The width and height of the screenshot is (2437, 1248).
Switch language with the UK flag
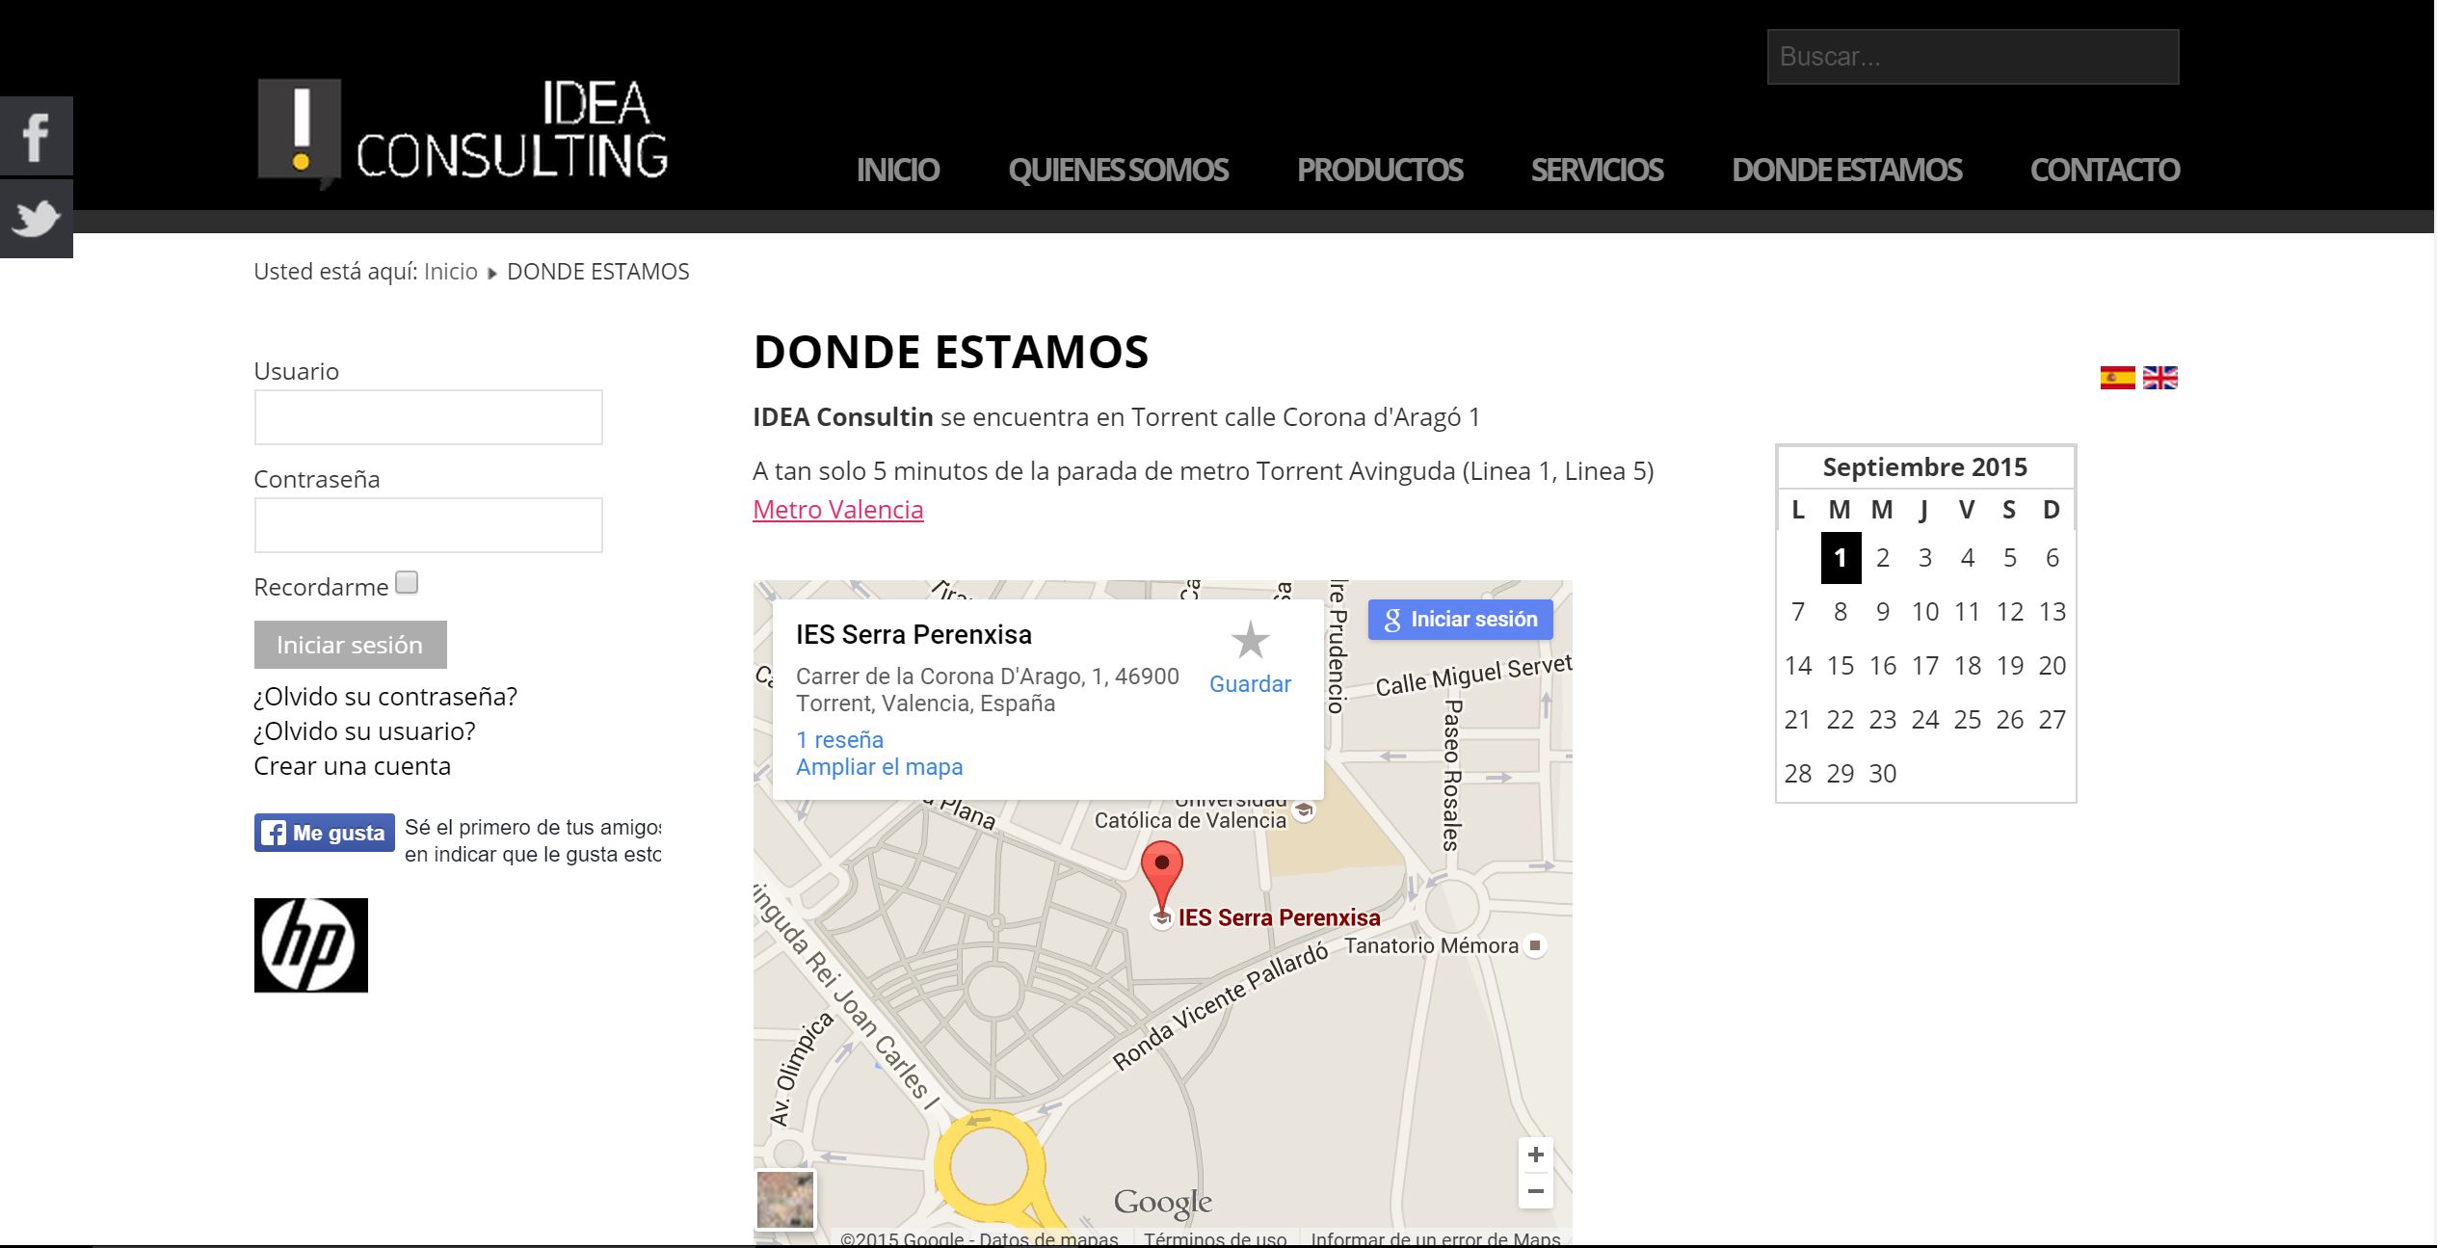tap(2159, 378)
